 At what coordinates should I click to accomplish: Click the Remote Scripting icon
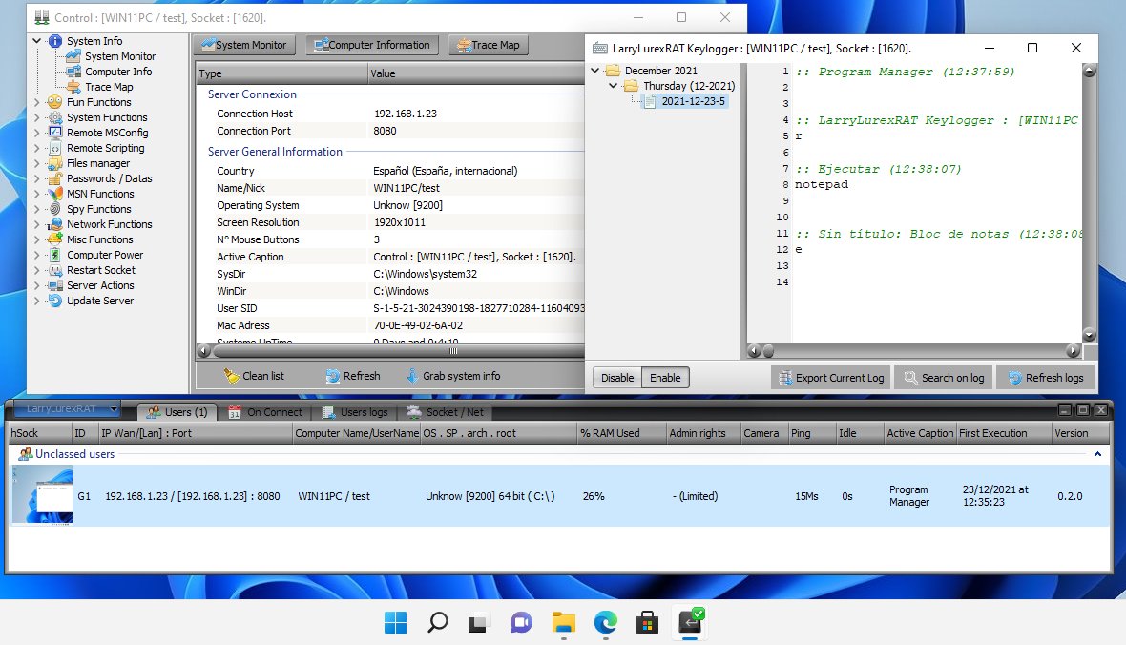pos(55,148)
